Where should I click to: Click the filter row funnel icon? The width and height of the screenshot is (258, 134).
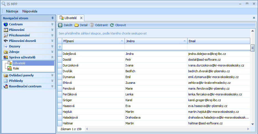pyautogui.click(x=60, y=47)
